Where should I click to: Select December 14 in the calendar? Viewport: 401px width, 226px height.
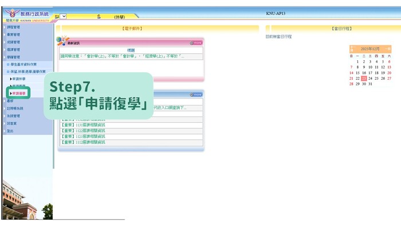pyautogui.click(x=351, y=73)
